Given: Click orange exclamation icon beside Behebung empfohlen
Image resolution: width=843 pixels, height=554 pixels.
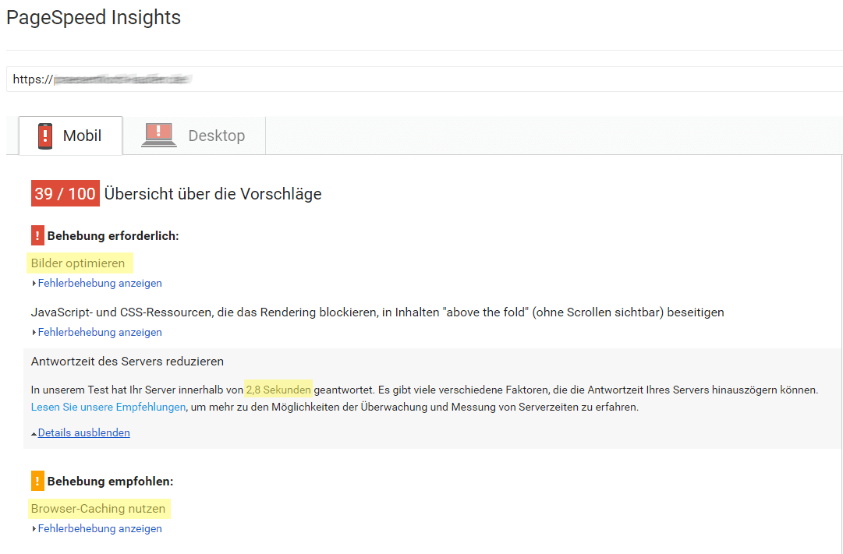Looking at the screenshot, I should (x=37, y=481).
